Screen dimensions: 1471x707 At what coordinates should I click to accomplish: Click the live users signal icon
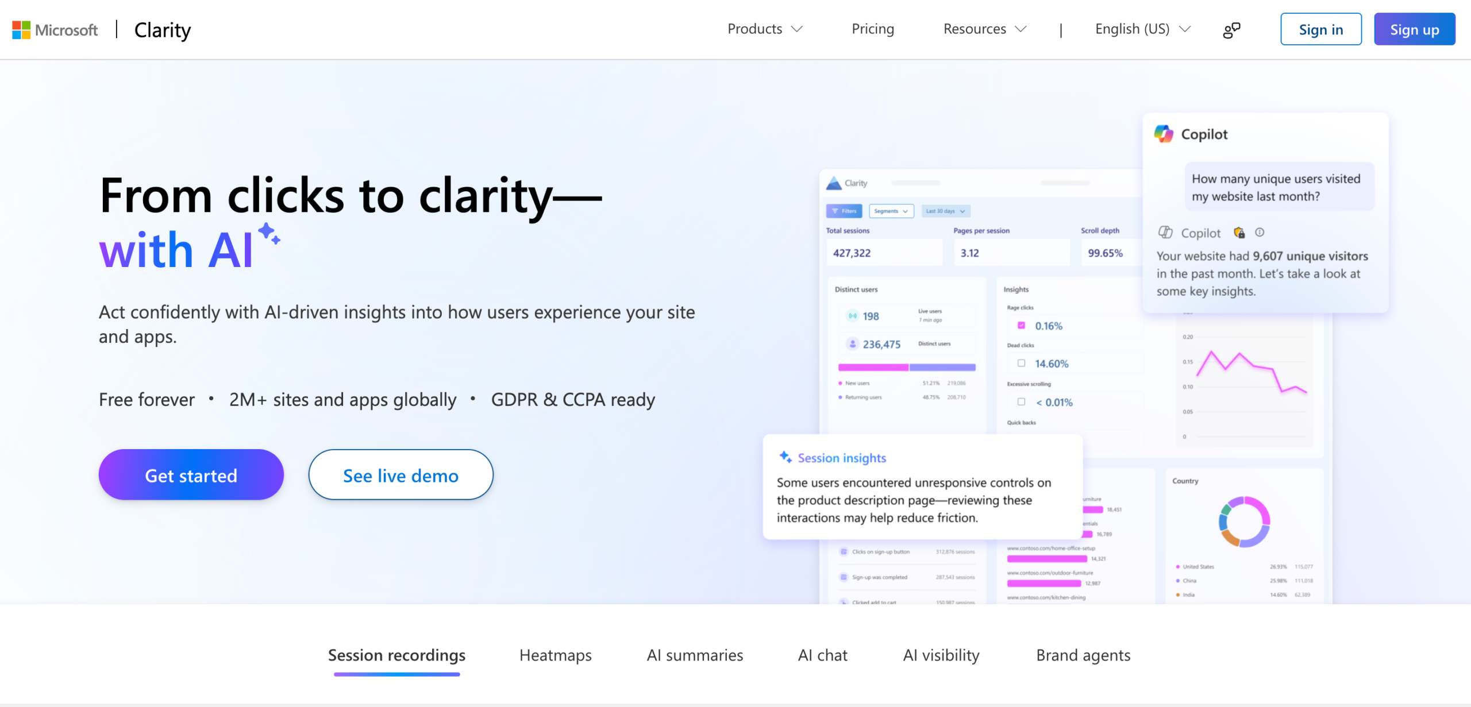[x=853, y=316]
